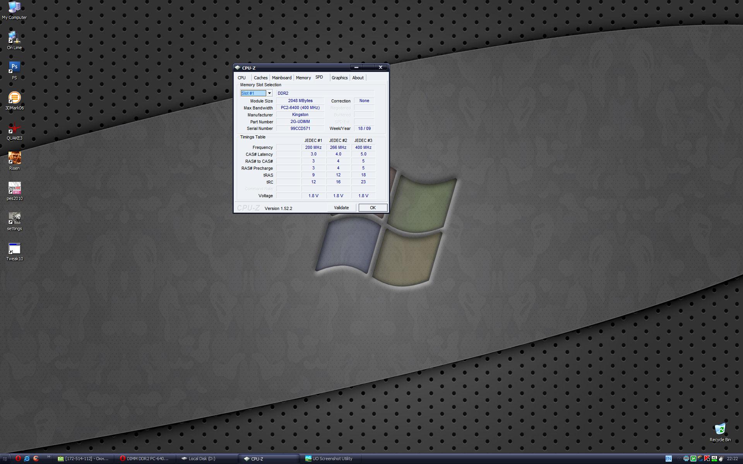Launch the PS Photoshop shortcut
The width and height of the screenshot is (743, 464).
coord(14,71)
